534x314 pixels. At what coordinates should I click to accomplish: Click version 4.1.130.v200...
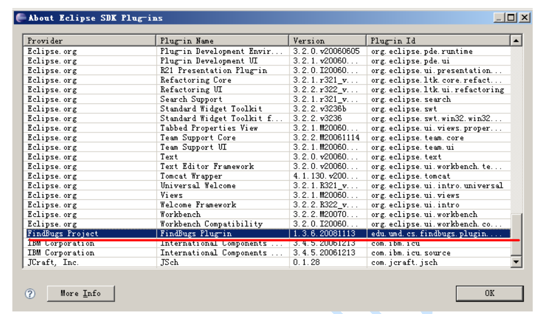[326, 176]
